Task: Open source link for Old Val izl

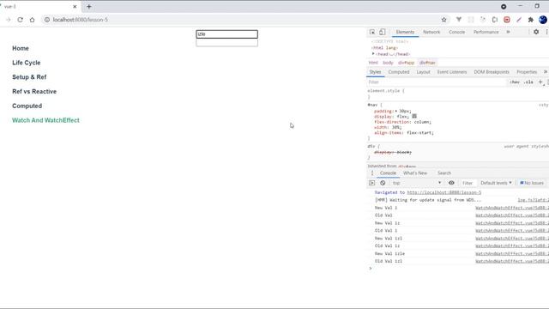Action: point(512,261)
